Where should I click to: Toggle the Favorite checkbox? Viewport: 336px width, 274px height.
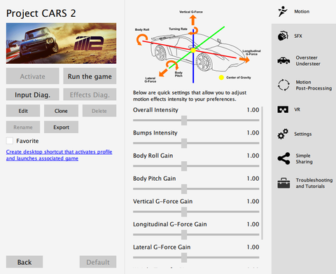tap(10, 141)
